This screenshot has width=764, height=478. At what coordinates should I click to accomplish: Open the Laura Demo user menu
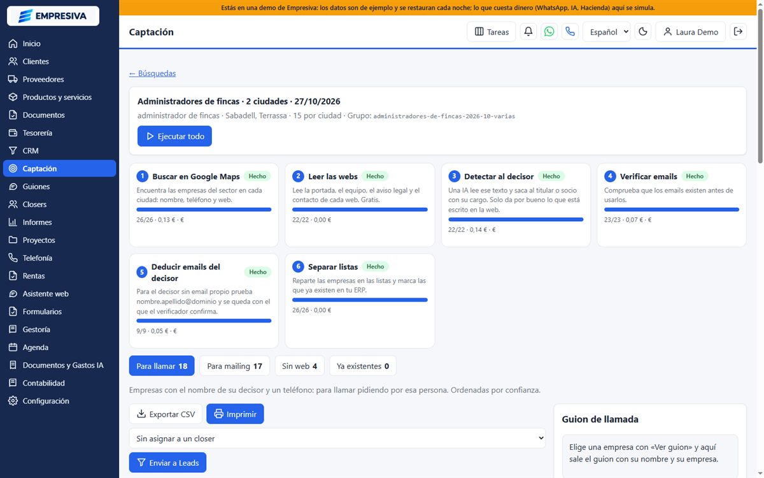coord(691,31)
